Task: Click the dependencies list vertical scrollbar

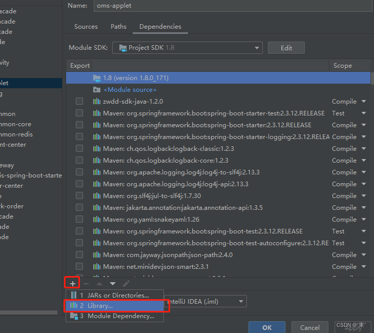Action: 372,79
